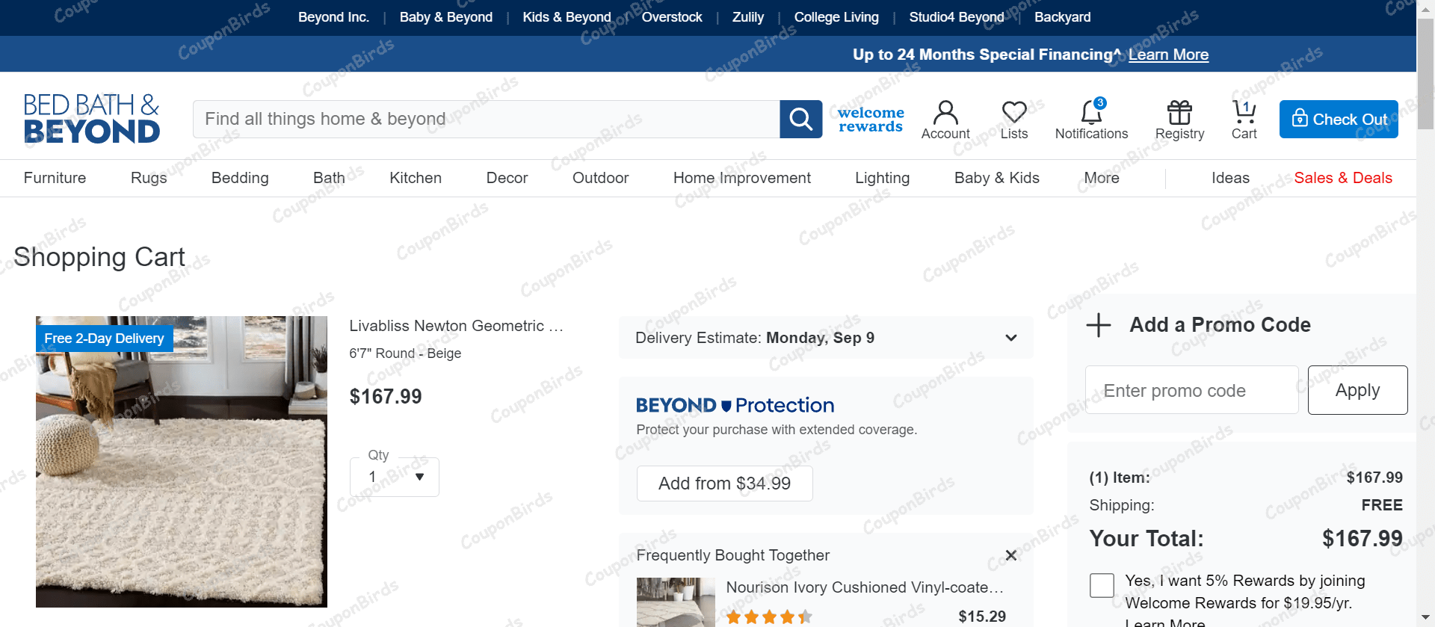Screen dimensions: 1435x627
Task: Open the Lighting menu
Action: [882, 178]
